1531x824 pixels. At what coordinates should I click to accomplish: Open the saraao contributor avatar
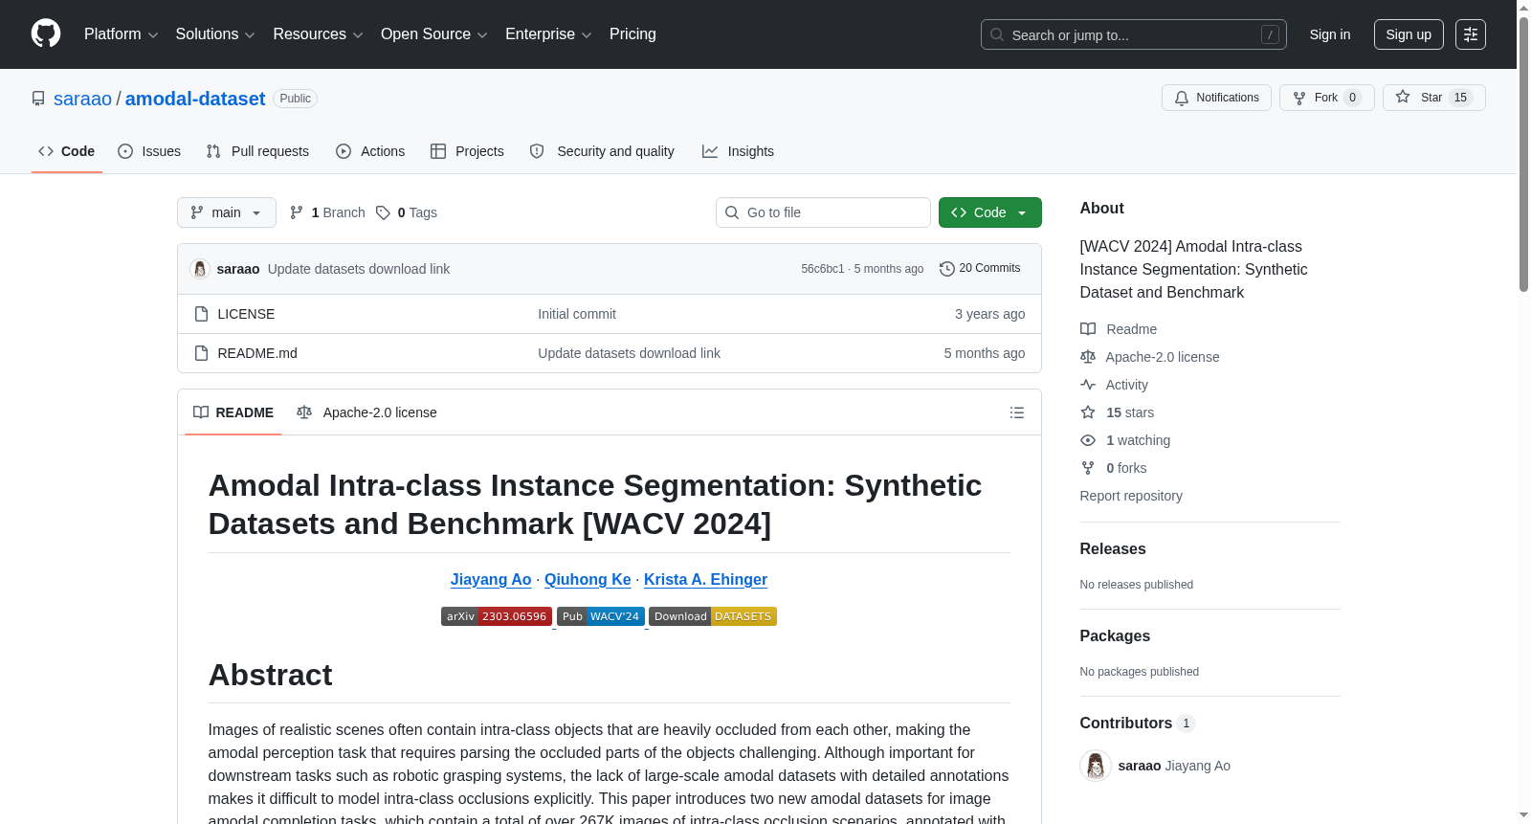click(1096, 766)
